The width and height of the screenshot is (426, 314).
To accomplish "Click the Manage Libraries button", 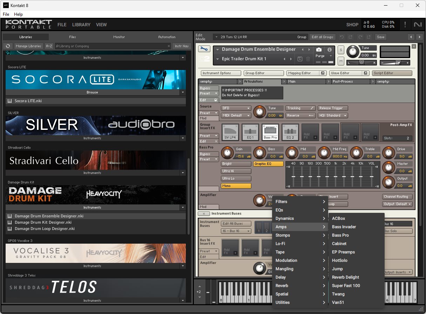I will click(x=29, y=46).
